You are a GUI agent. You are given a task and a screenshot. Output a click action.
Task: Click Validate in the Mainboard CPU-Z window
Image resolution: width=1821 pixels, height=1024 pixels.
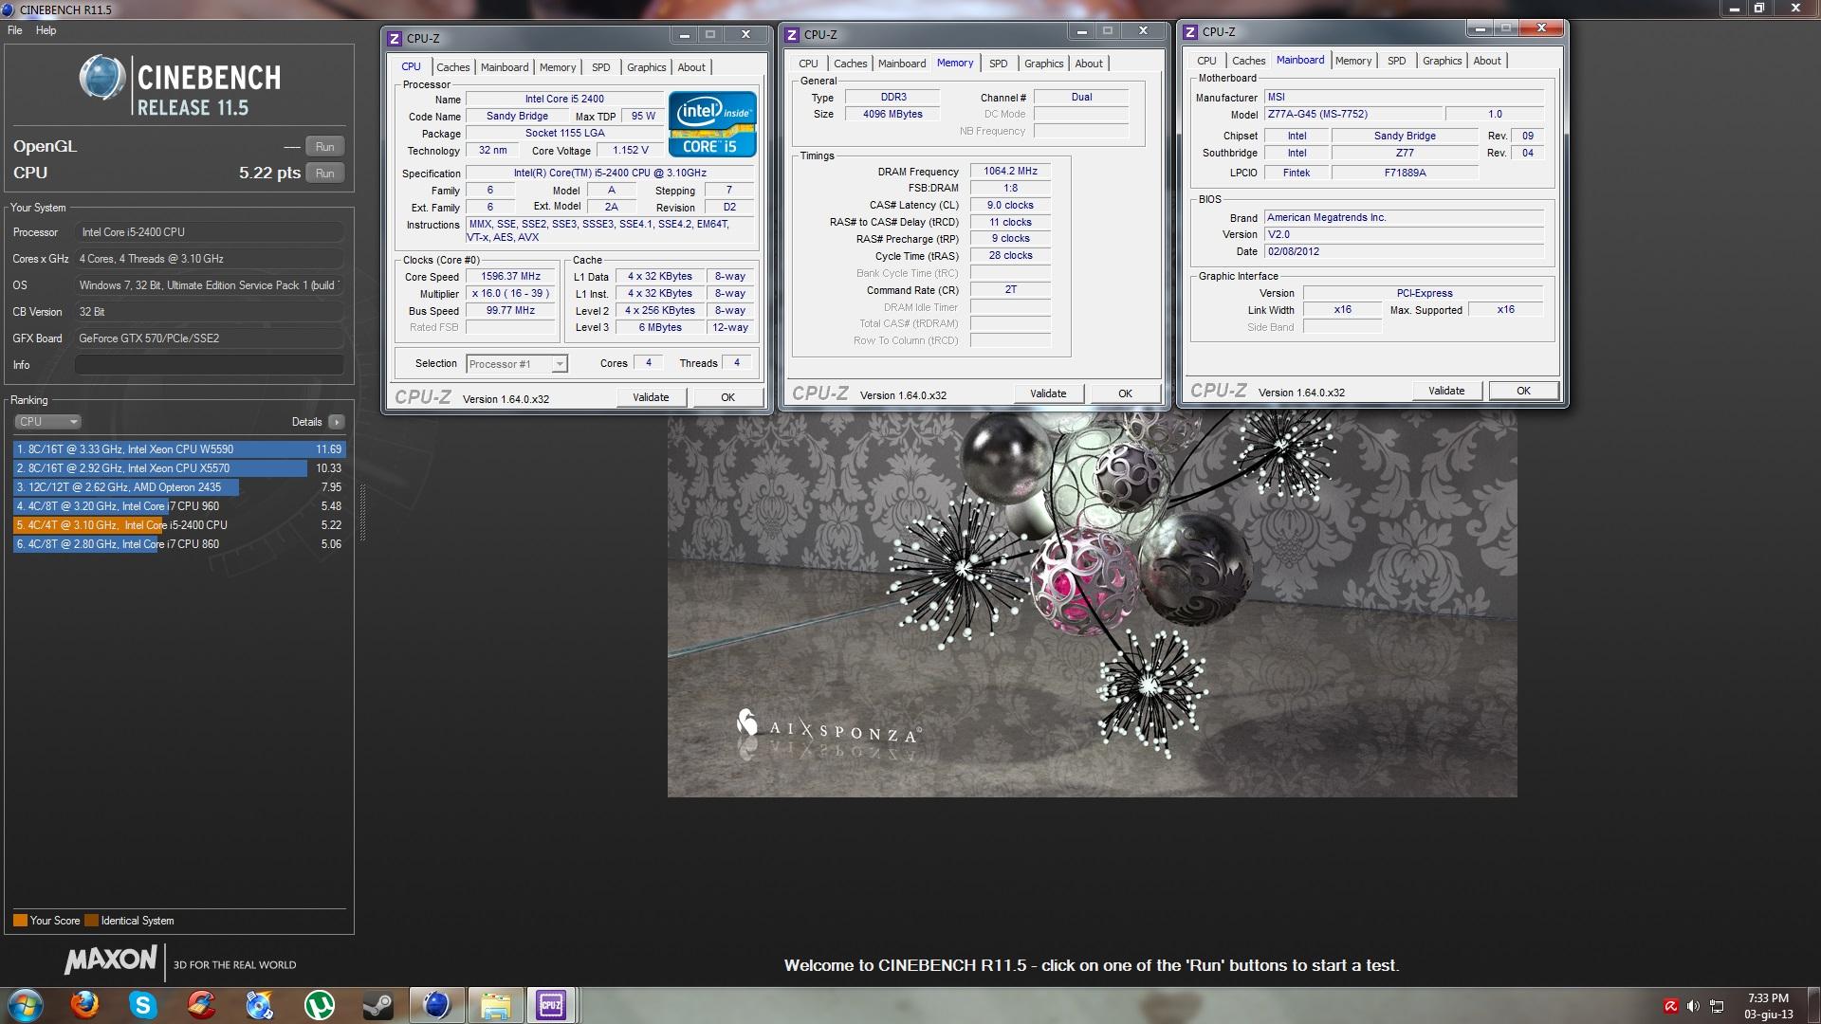pos(1446,391)
